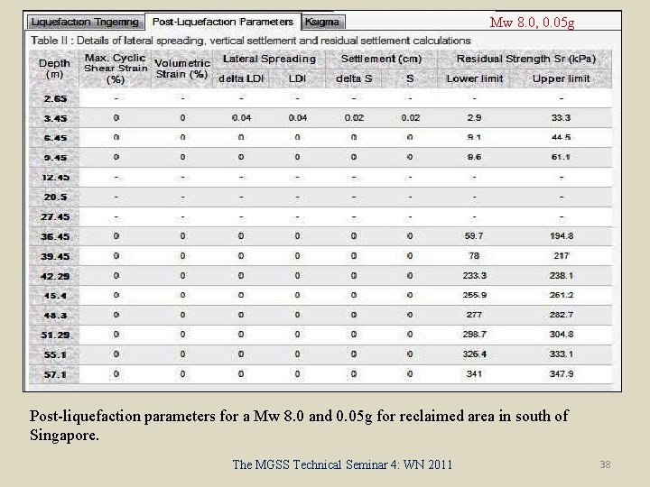Image resolution: width=650 pixels, height=487 pixels.
Task: Click the delta LDI column header
Action: [x=241, y=78]
